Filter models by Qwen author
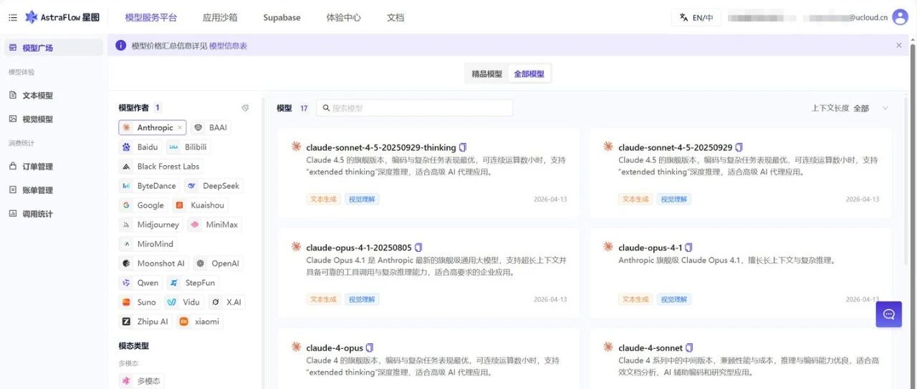917x389 pixels. [140, 282]
